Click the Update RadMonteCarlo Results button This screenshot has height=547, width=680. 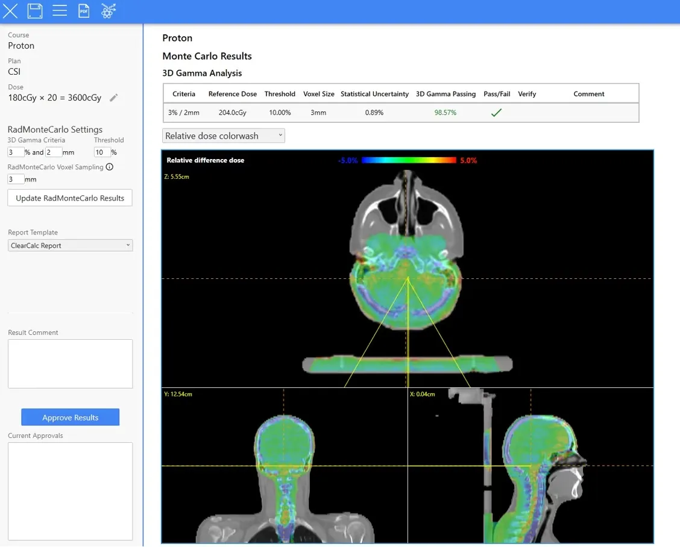click(69, 198)
